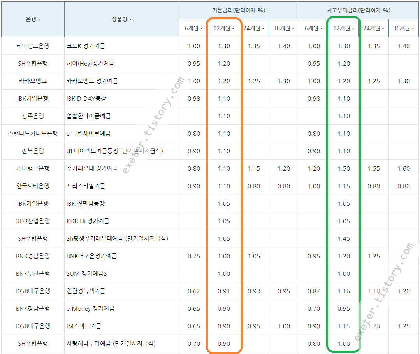Click bank name 광주은행
This screenshot has width=420, height=354.
coord(33,116)
